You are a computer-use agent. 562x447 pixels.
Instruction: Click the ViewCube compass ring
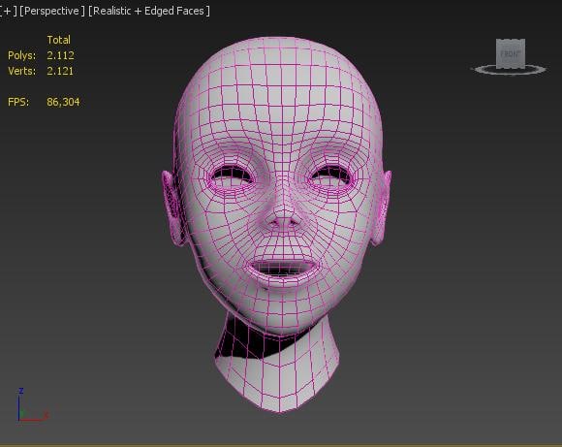(510, 70)
